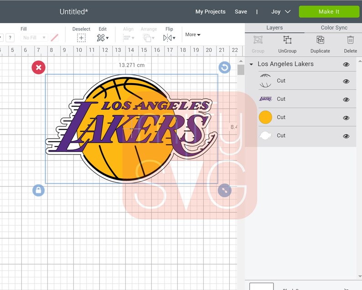362x290 pixels.
Task: Click the lock aspect ratio handle
Action: [39, 190]
